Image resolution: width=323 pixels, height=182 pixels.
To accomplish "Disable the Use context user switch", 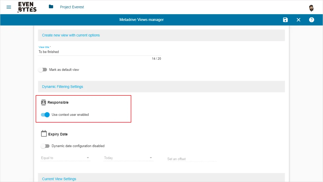I will pos(45,115).
